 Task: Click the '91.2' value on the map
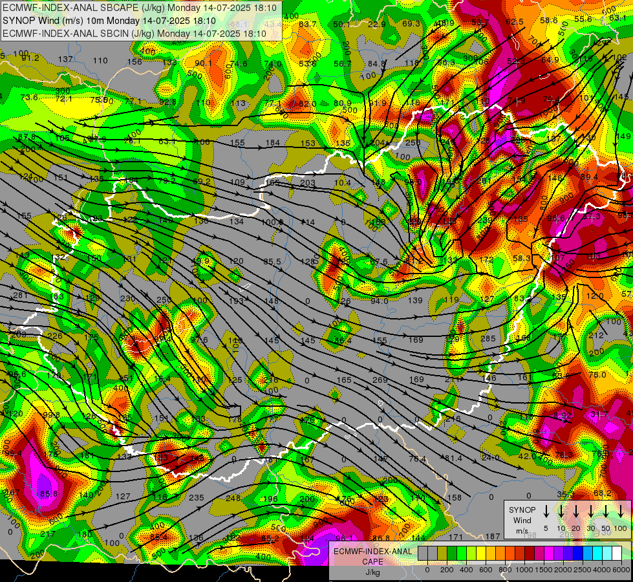coord(30,58)
